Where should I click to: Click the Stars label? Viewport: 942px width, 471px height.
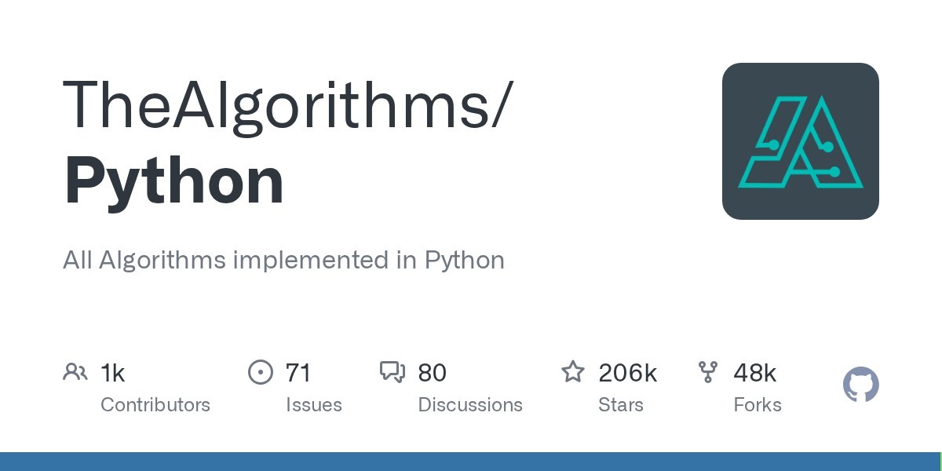point(620,405)
